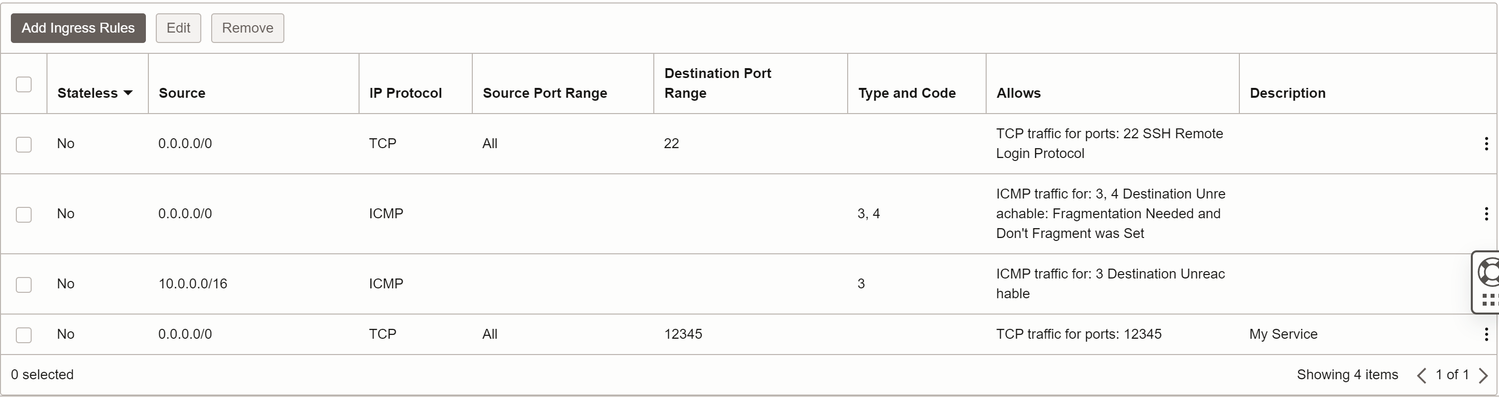This screenshot has width=1499, height=397.
Task: Check the TCP port 22 rule checkbox
Action: 24,144
